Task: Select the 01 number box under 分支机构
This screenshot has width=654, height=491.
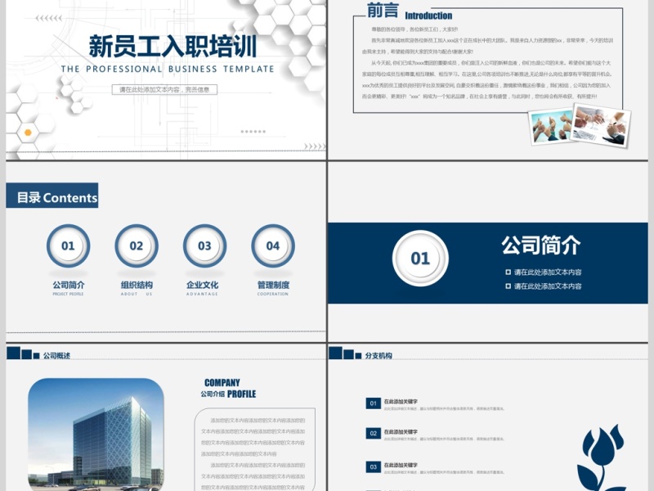Action: 373,403
